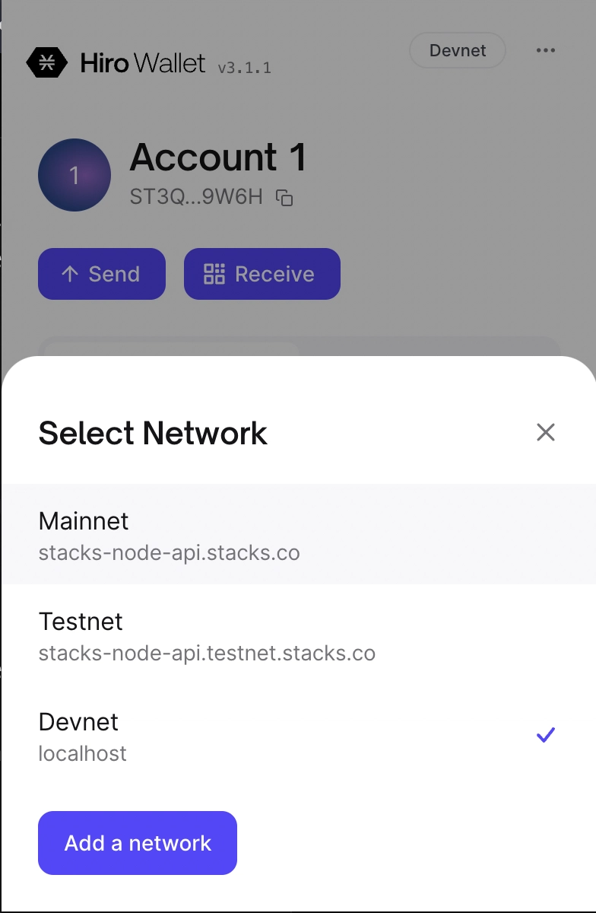The height and width of the screenshot is (913, 596).
Task: Copy the account address using the copy icon
Action: [x=284, y=198]
